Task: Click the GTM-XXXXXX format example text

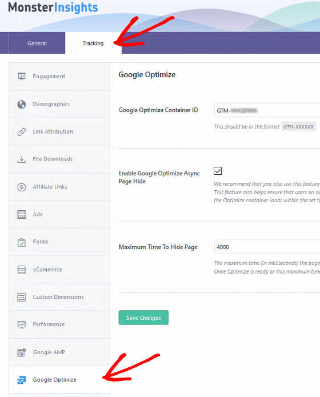Action: [299, 127]
